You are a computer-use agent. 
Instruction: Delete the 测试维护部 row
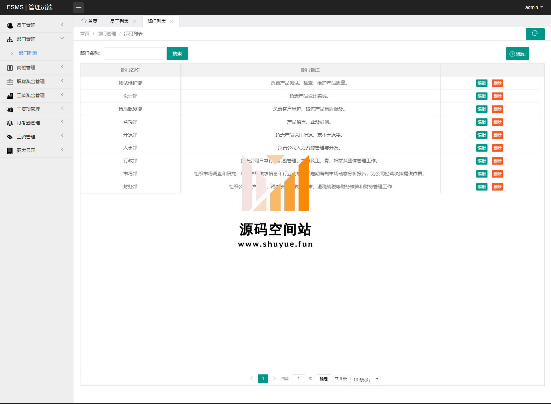pos(497,83)
